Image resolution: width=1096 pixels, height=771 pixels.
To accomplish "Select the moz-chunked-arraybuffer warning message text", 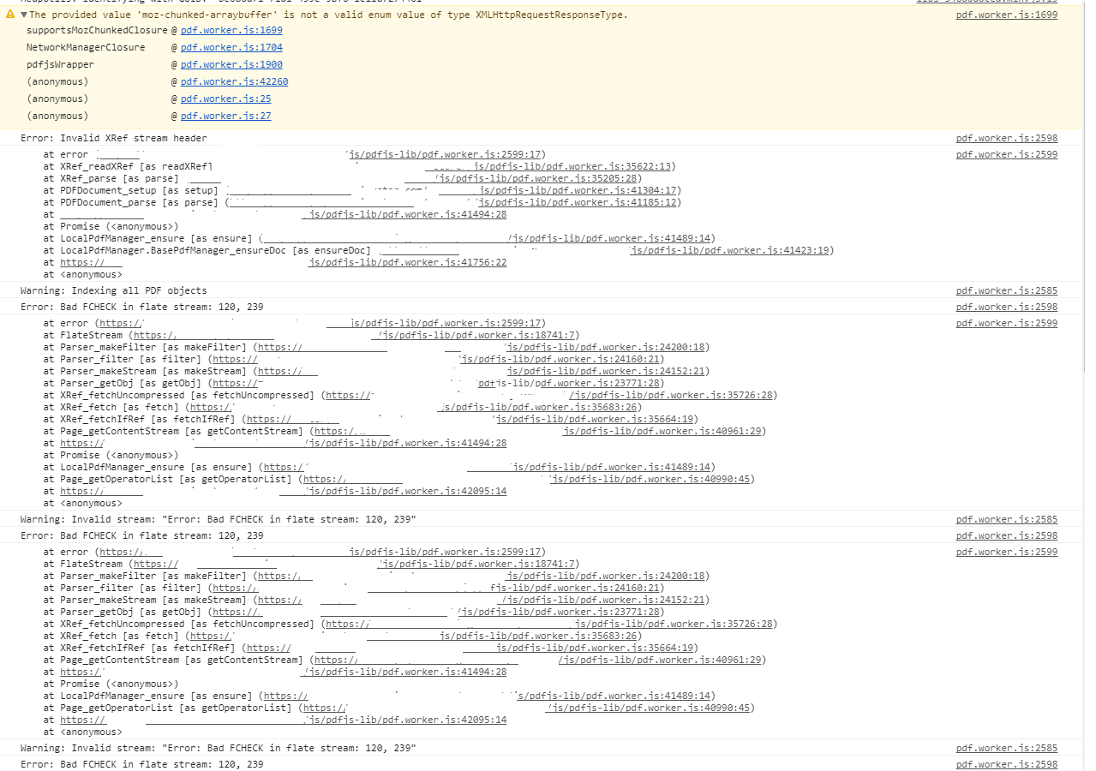I will [328, 15].
